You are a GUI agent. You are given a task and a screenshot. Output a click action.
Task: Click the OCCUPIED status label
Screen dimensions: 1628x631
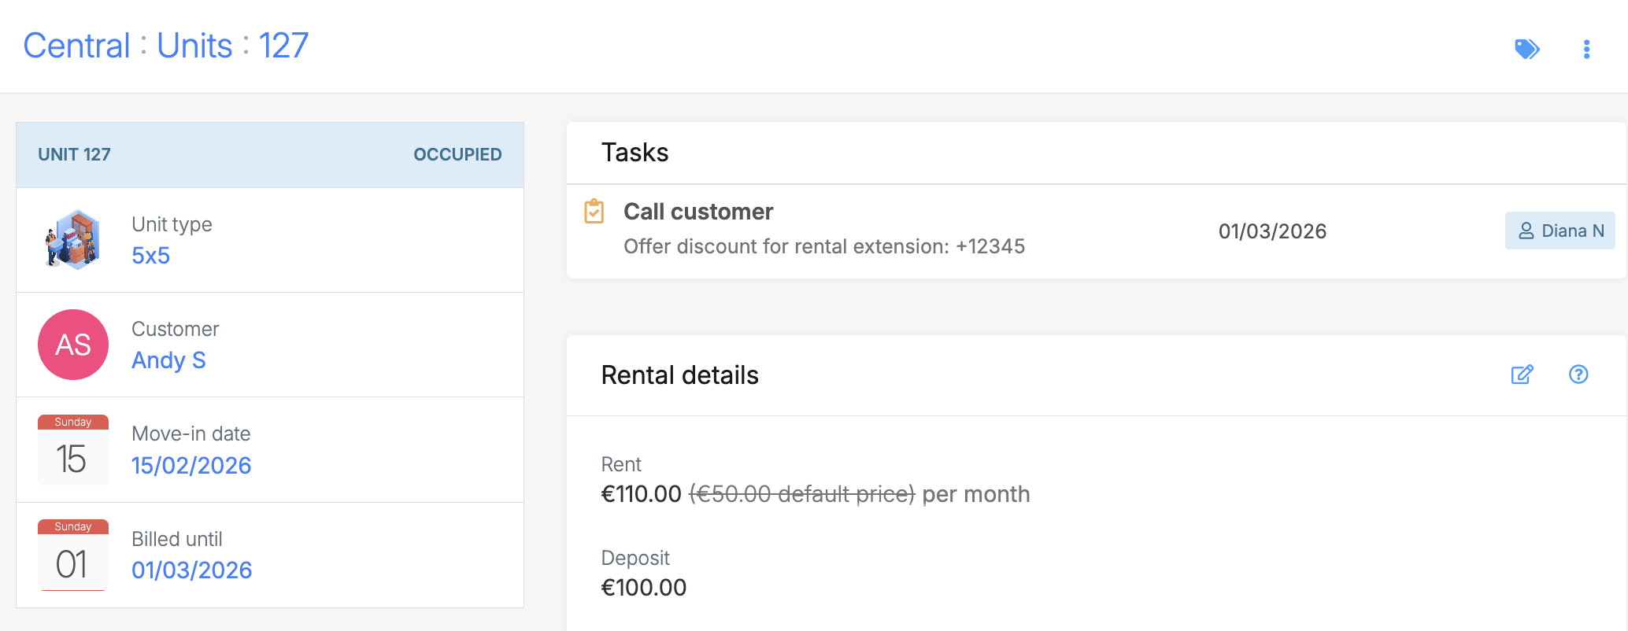457,154
